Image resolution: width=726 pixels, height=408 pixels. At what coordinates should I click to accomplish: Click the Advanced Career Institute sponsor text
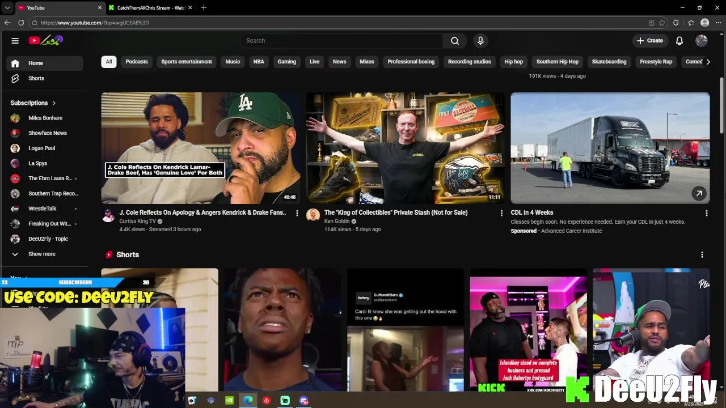click(x=571, y=231)
